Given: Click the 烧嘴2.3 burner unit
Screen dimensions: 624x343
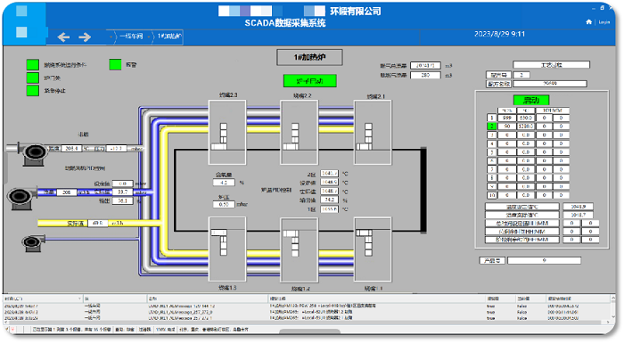Looking at the screenshot, I should (227, 132).
